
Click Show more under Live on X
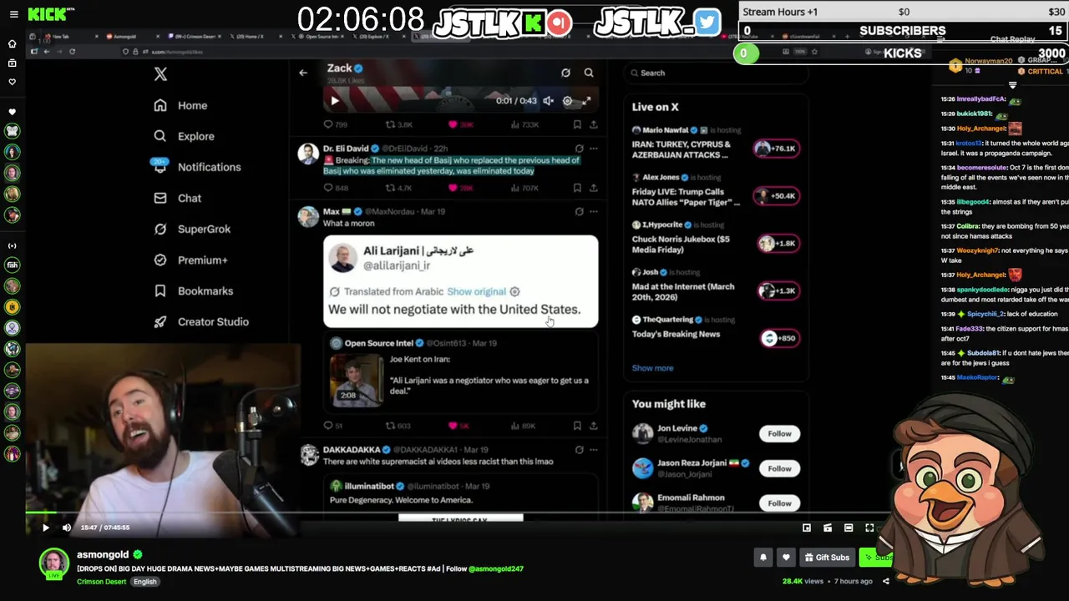tap(652, 368)
